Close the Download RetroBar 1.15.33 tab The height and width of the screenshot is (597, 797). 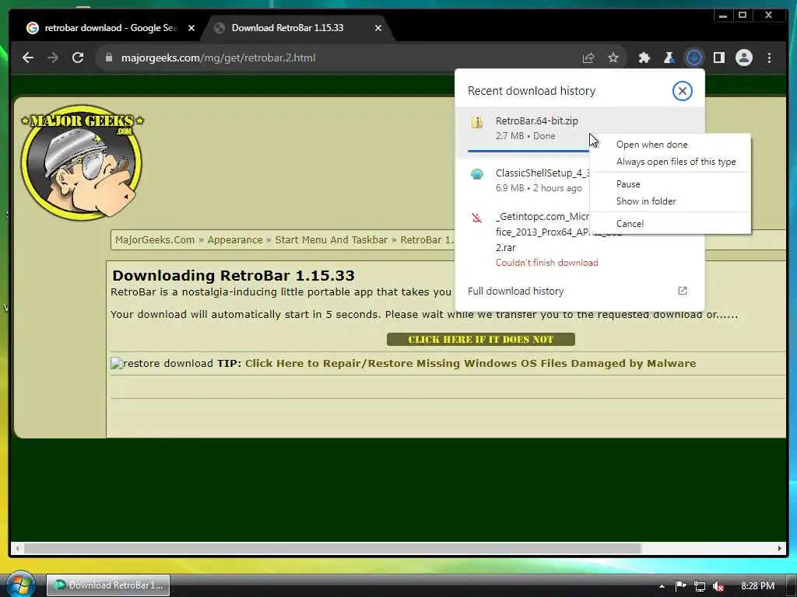point(377,28)
